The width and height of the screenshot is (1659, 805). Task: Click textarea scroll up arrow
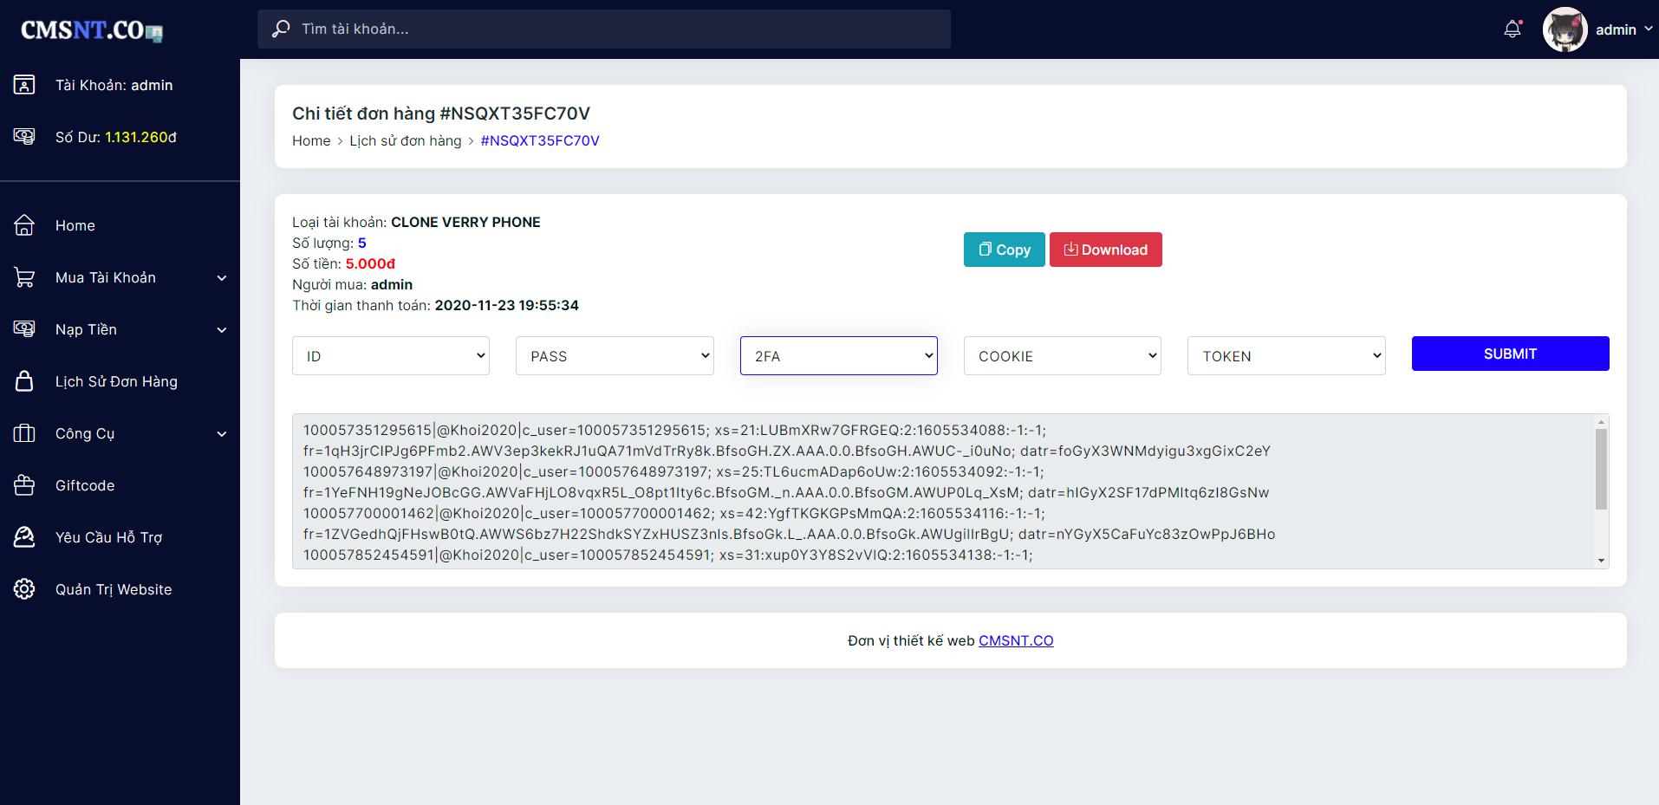1601,422
